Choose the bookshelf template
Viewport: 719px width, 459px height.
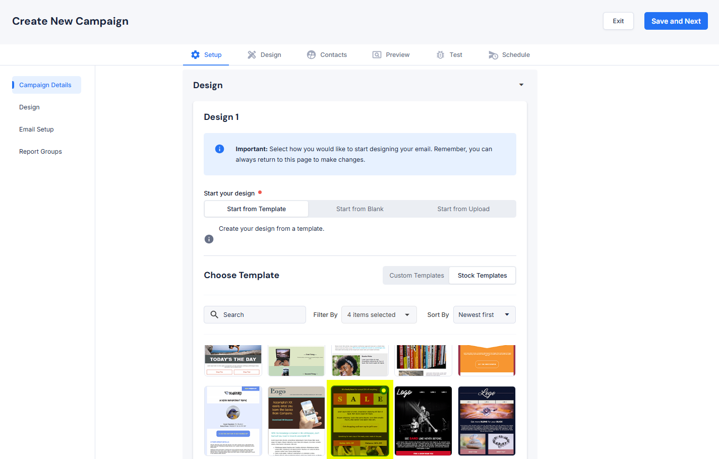[x=423, y=360]
